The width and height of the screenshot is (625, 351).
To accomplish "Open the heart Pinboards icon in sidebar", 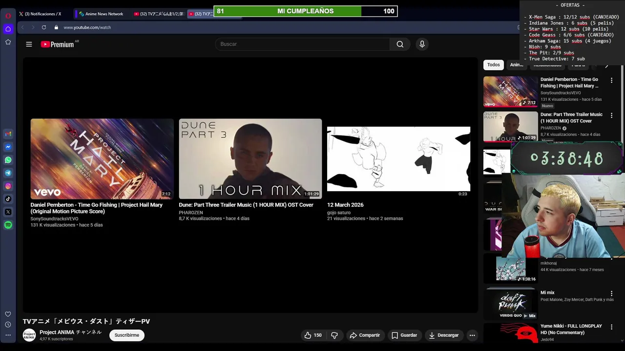I will click(x=8, y=314).
